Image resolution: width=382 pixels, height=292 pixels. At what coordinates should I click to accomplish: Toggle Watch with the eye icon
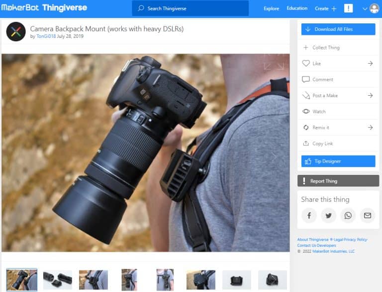(306, 111)
